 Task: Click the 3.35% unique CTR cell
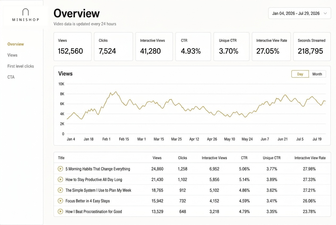click(272, 211)
